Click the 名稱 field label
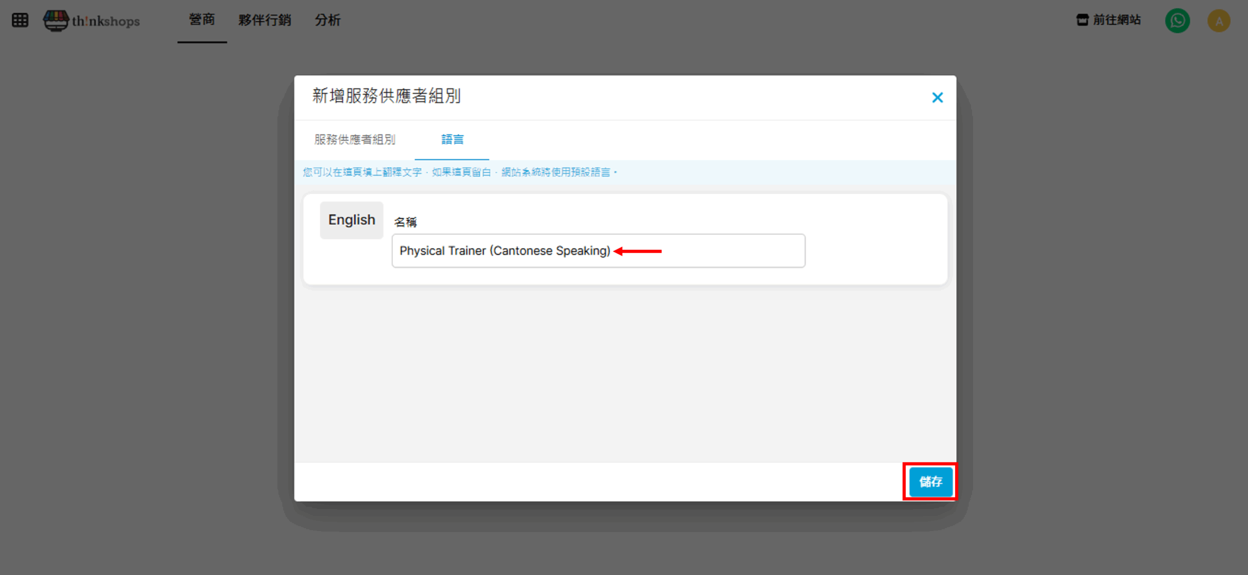The height and width of the screenshot is (575, 1248). click(405, 222)
